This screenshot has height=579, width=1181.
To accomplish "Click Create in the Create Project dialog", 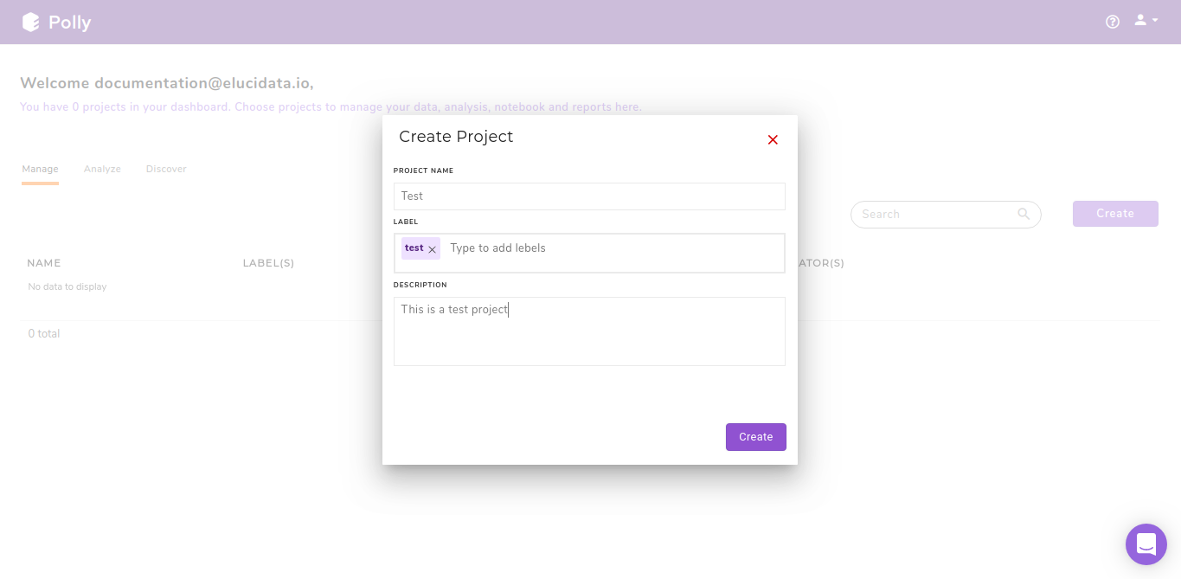I will (755, 437).
